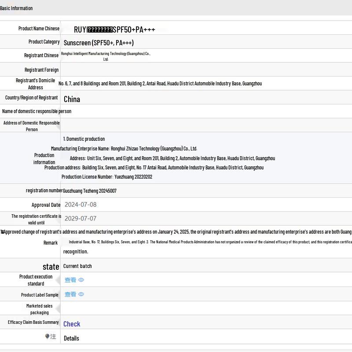The image size is (352, 352).
Task: Open the 查看 link for Product execution standard
Action: 70,280
